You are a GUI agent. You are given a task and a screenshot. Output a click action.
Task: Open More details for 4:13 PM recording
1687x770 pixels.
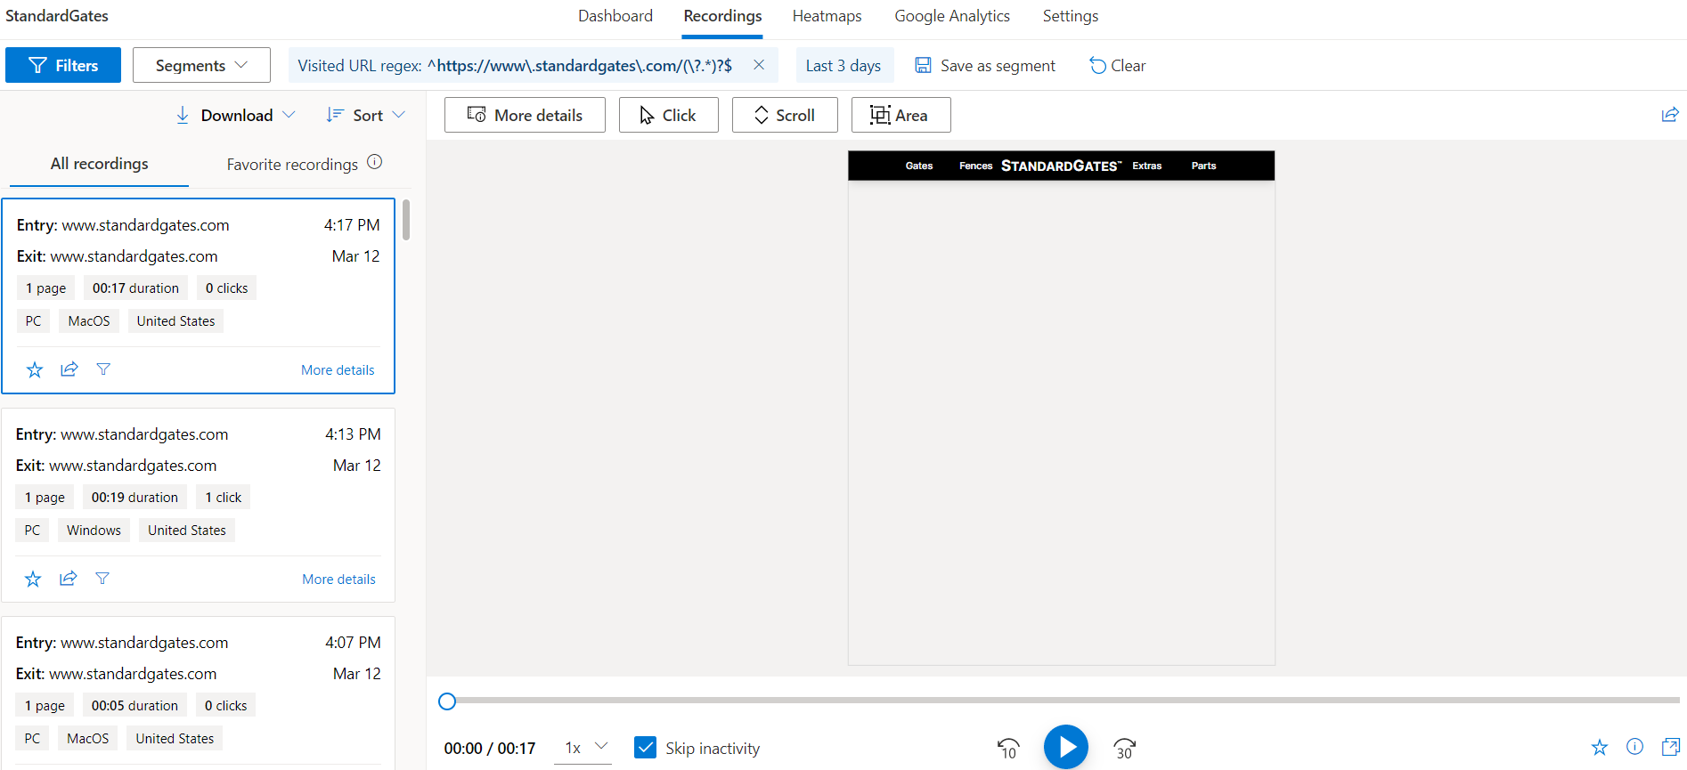338,580
